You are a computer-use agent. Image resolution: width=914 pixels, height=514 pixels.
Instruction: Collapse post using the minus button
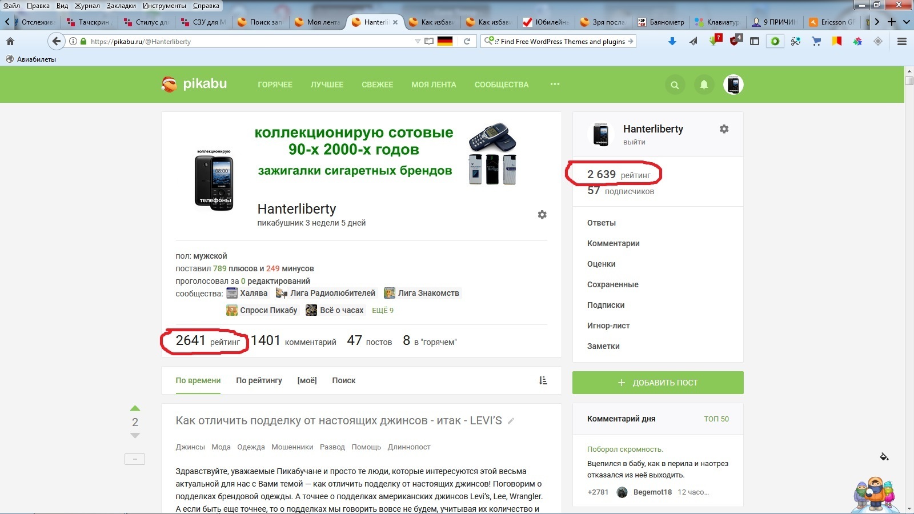[x=135, y=459]
